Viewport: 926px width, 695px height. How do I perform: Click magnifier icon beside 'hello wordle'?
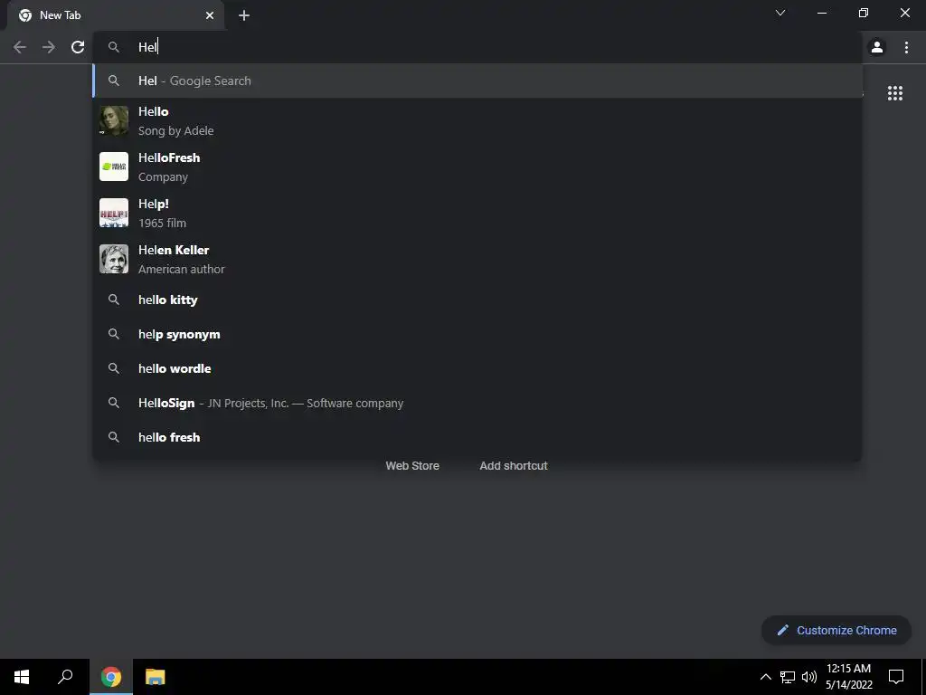pos(114,368)
